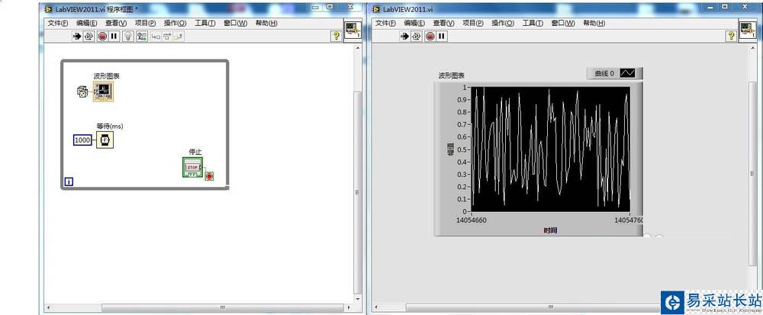Abort execution in block diagram window
763x315 pixels.
click(x=102, y=36)
